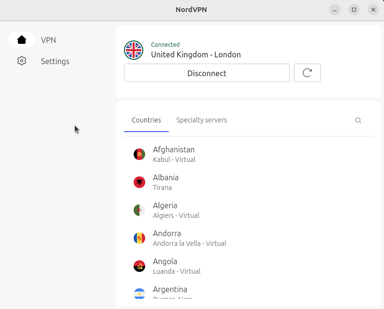Switch to the Countries tab
384x309 pixels.
(146, 120)
